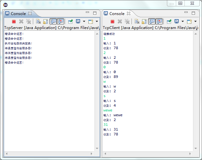Toggle show console on standard error, TcpClient

pyautogui.click(x=159, y=21)
